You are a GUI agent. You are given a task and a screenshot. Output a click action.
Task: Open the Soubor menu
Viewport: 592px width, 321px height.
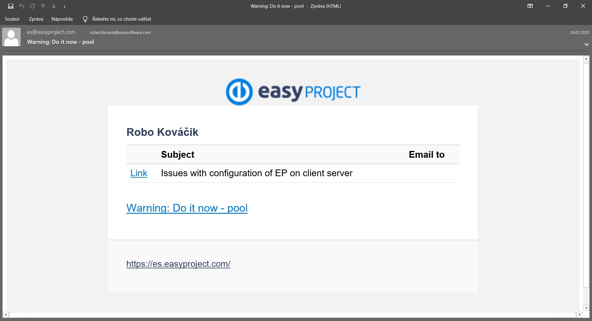tap(12, 19)
